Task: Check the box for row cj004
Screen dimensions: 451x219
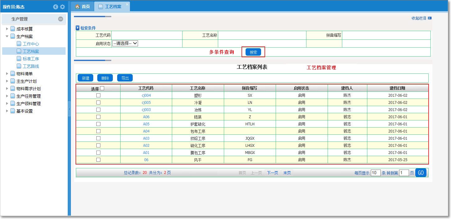Action: click(98, 96)
